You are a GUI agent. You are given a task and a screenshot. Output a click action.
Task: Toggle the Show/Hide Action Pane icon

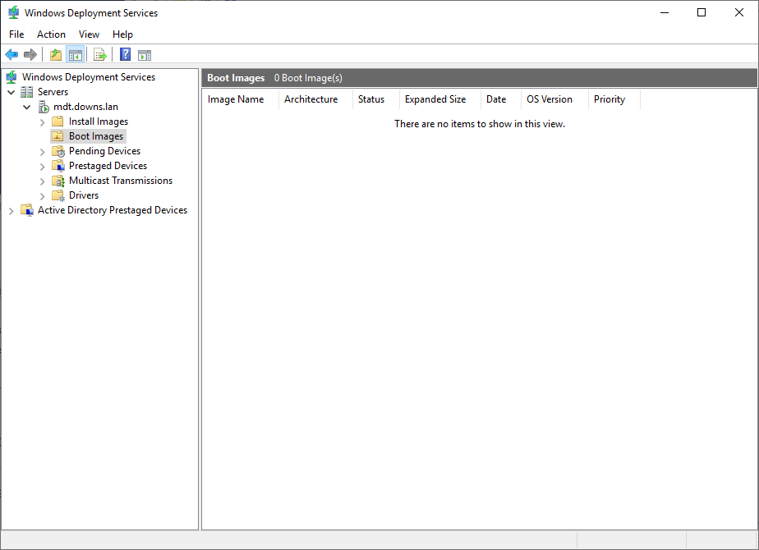pos(145,55)
